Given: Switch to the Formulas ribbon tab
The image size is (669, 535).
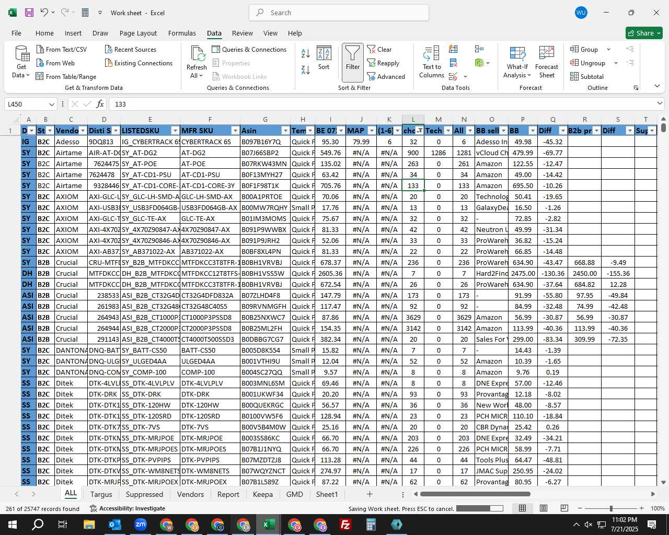Looking at the screenshot, I should coord(182,33).
